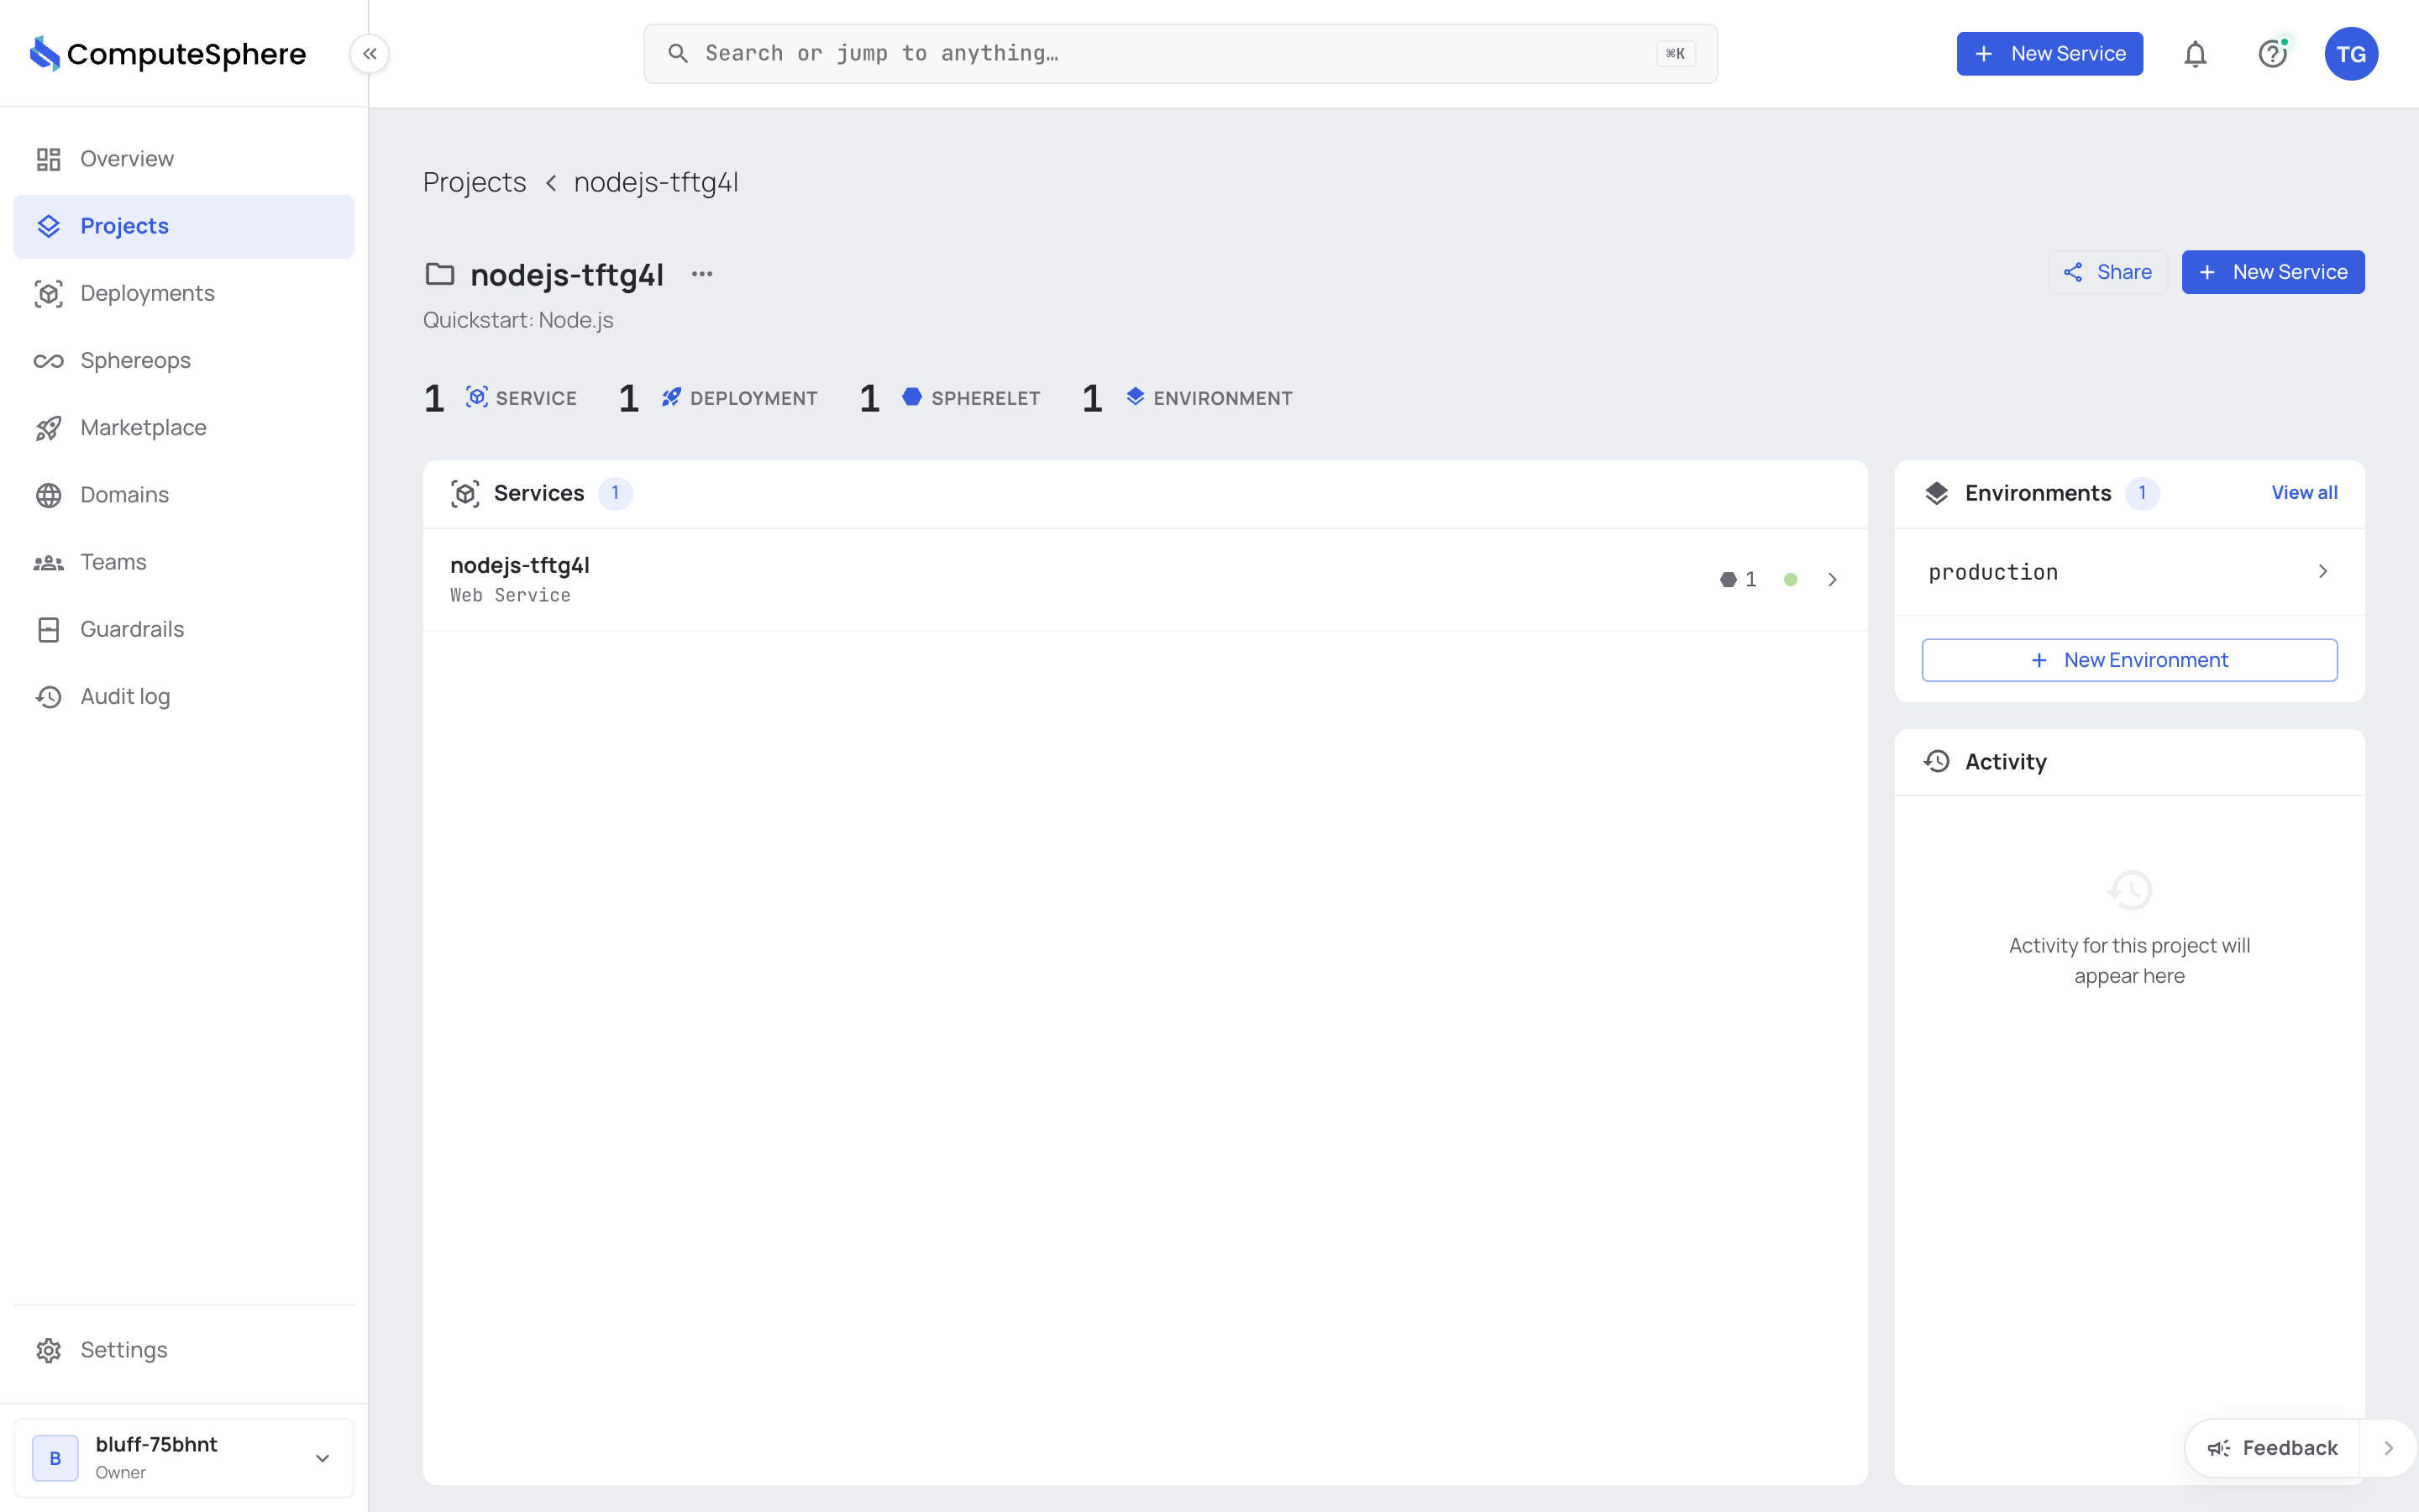Navigate to Teams page

[184, 562]
